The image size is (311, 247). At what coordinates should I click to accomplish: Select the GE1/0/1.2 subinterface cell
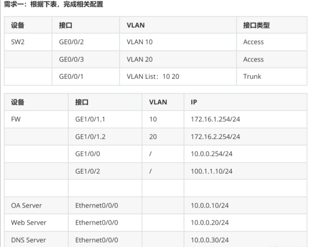(x=105, y=137)
